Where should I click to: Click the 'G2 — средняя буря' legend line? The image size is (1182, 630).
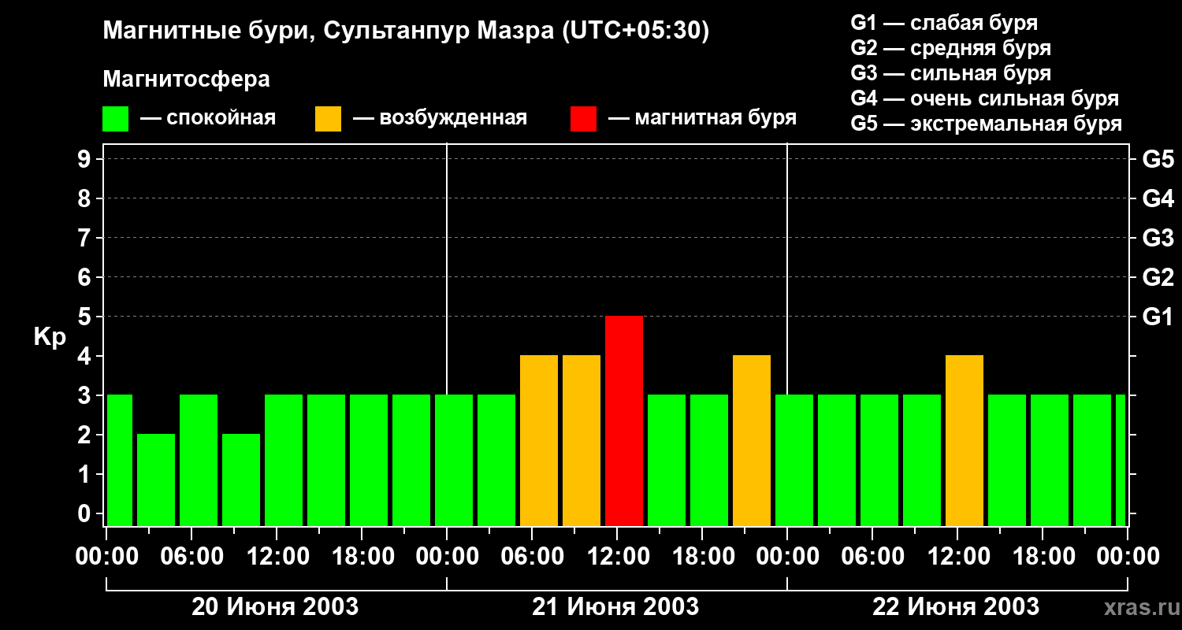pyautogui.click(x=951, y=48)
